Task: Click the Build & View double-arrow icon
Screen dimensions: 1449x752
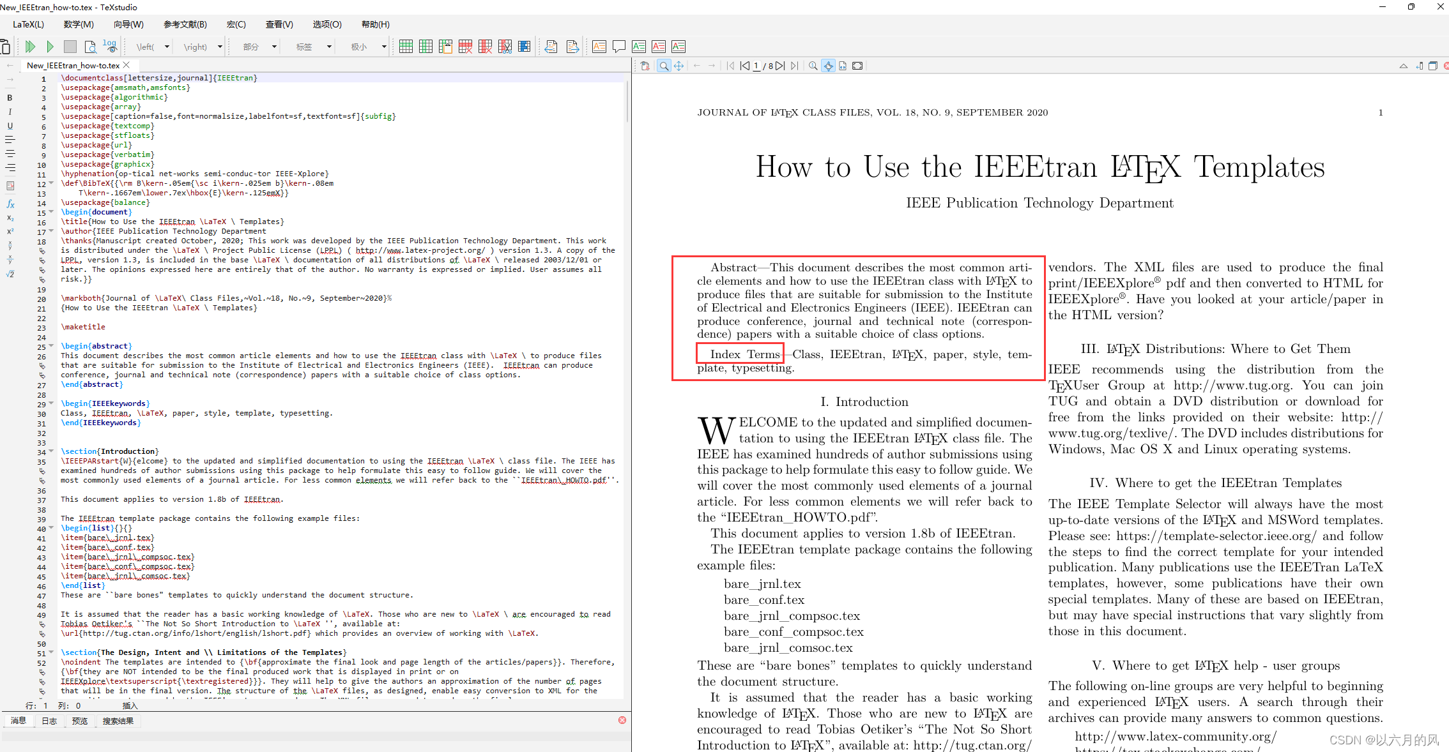Action: coord(29,47)
